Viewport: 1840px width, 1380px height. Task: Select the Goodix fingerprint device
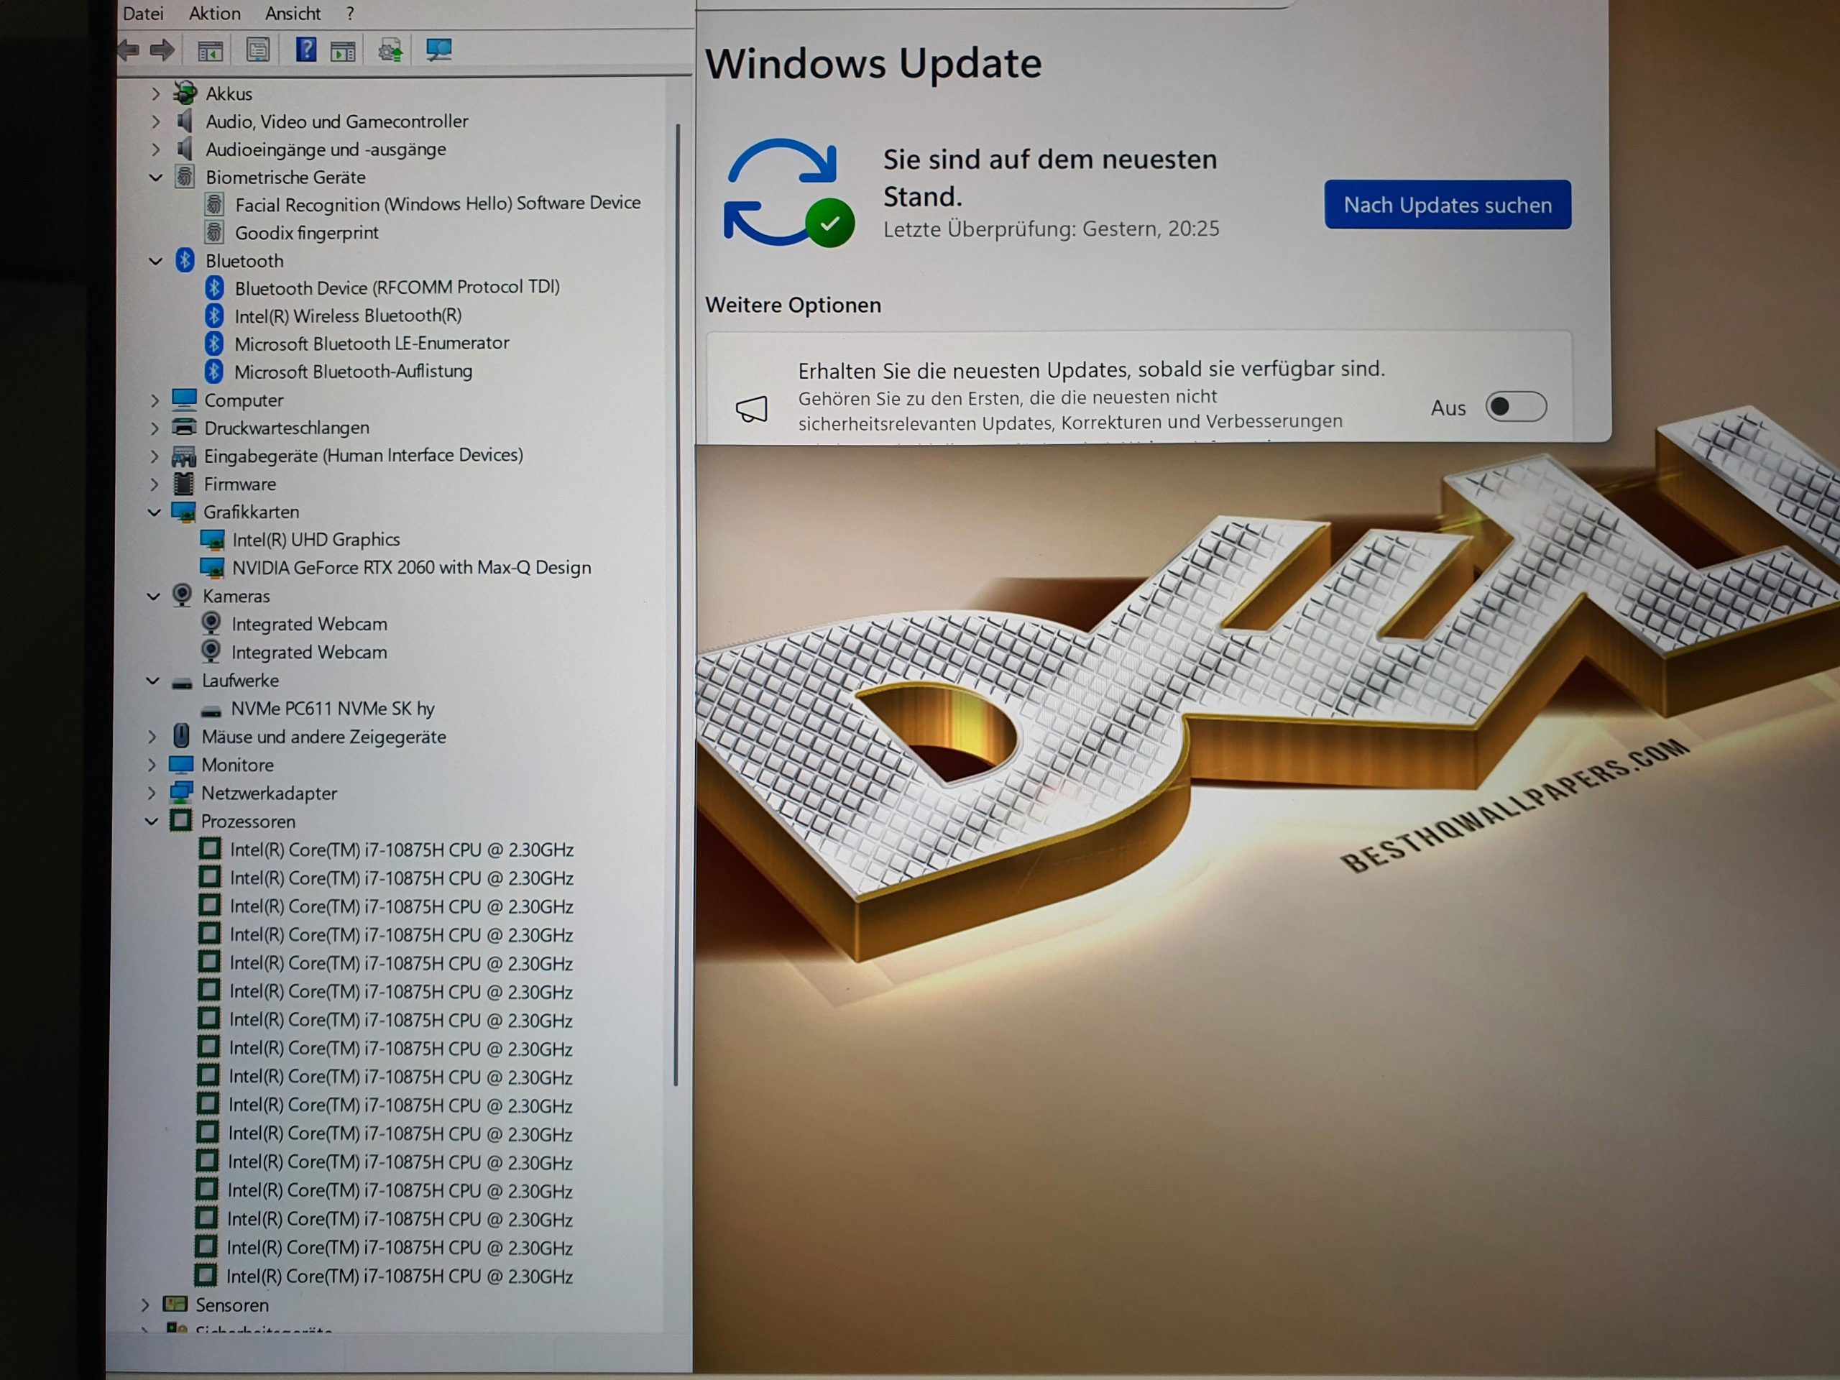coord(306,233)
